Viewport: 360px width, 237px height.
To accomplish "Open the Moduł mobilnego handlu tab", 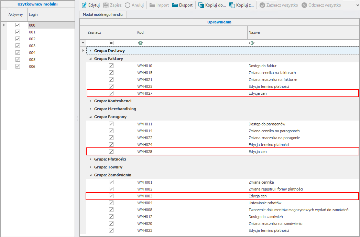I will click(x=103, y=14).
